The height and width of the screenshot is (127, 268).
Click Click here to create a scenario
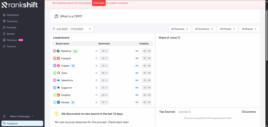point(99,3)
